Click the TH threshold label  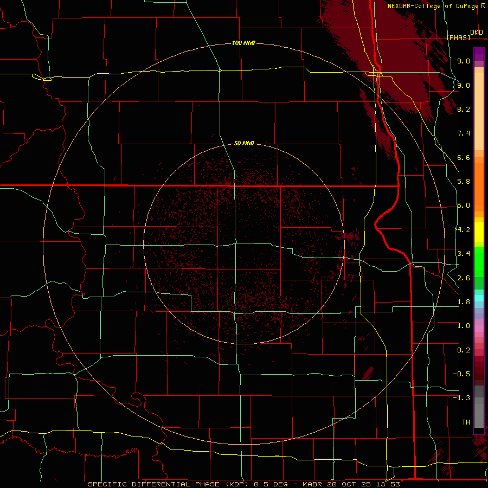466,422
